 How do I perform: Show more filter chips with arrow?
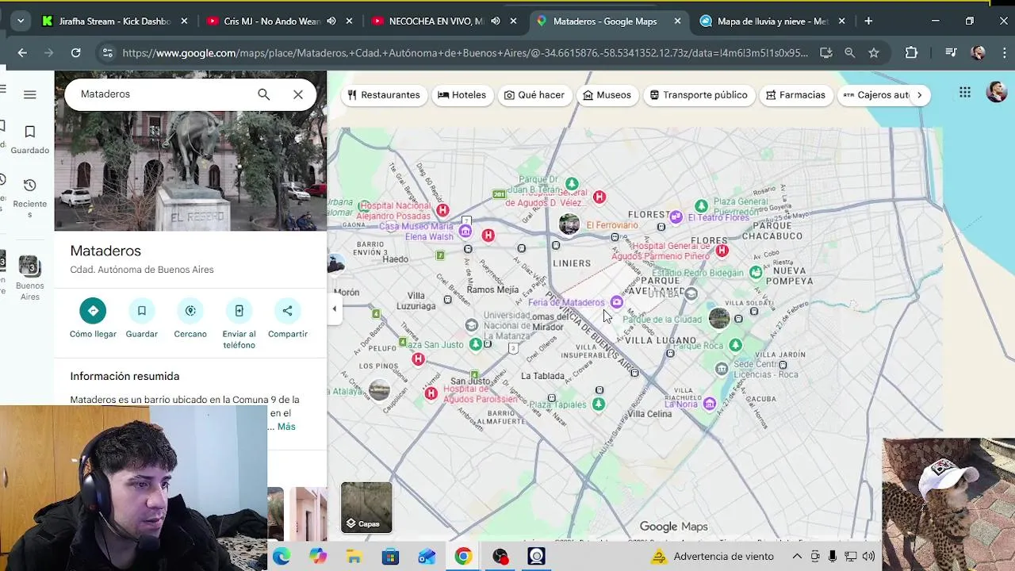click(919, 95)
